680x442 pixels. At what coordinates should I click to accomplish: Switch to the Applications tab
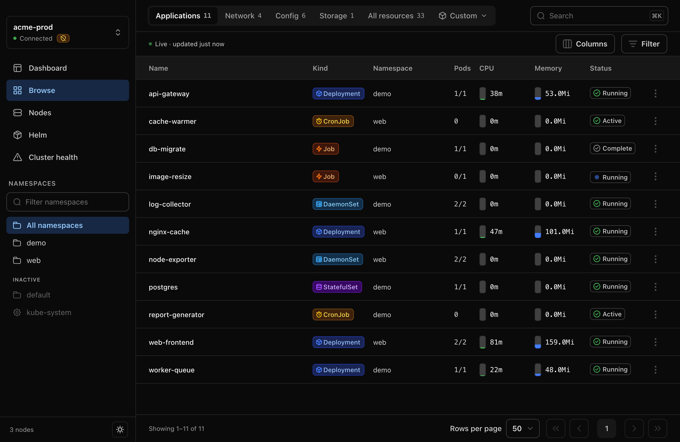pyautogui.click(x=184, y=16)
